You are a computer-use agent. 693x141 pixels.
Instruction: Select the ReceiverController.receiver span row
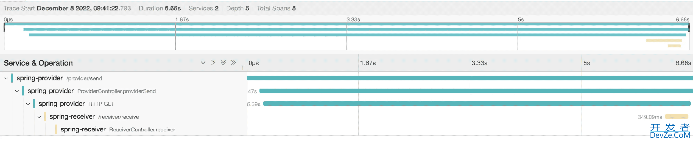coord(118,129)
